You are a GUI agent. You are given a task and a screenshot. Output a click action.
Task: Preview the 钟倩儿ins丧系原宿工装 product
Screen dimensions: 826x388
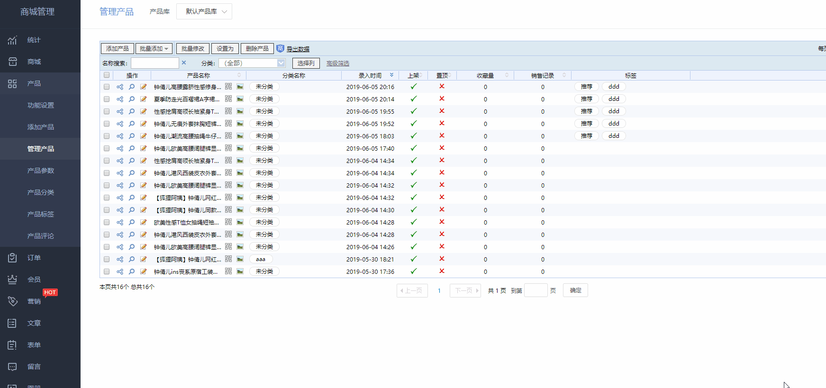[132, 272]
